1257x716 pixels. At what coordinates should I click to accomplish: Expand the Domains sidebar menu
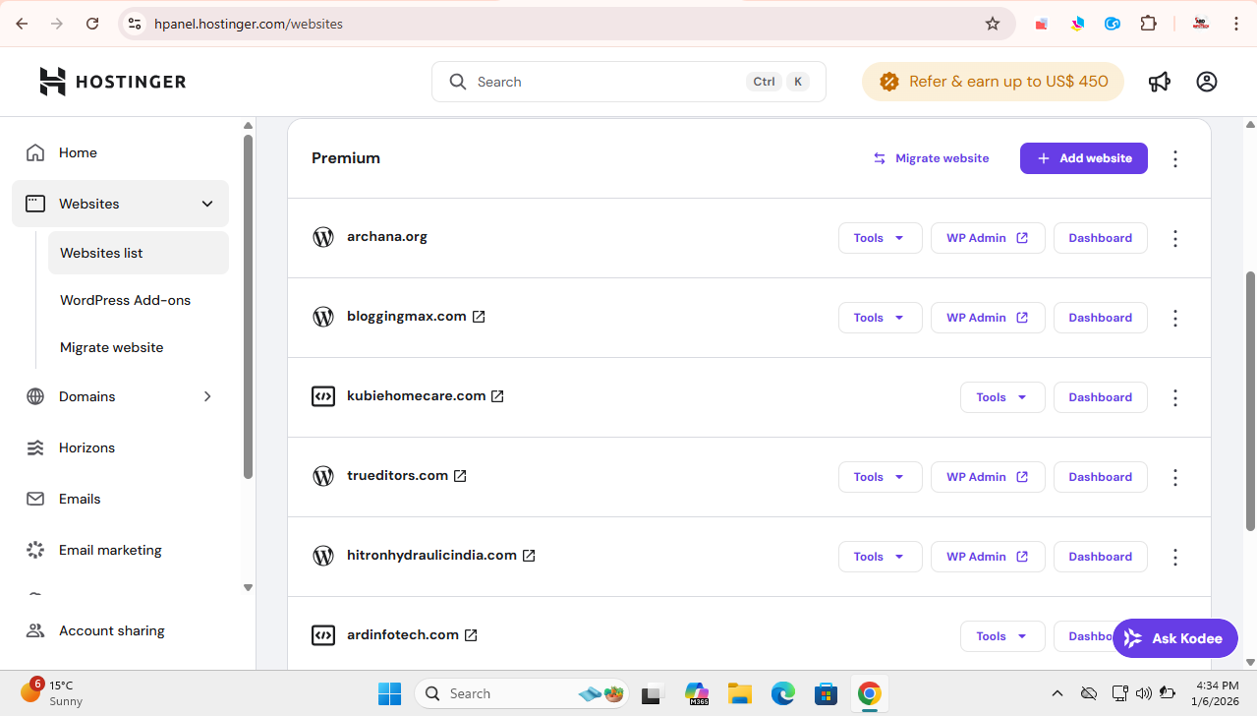[x=207, y=396]
